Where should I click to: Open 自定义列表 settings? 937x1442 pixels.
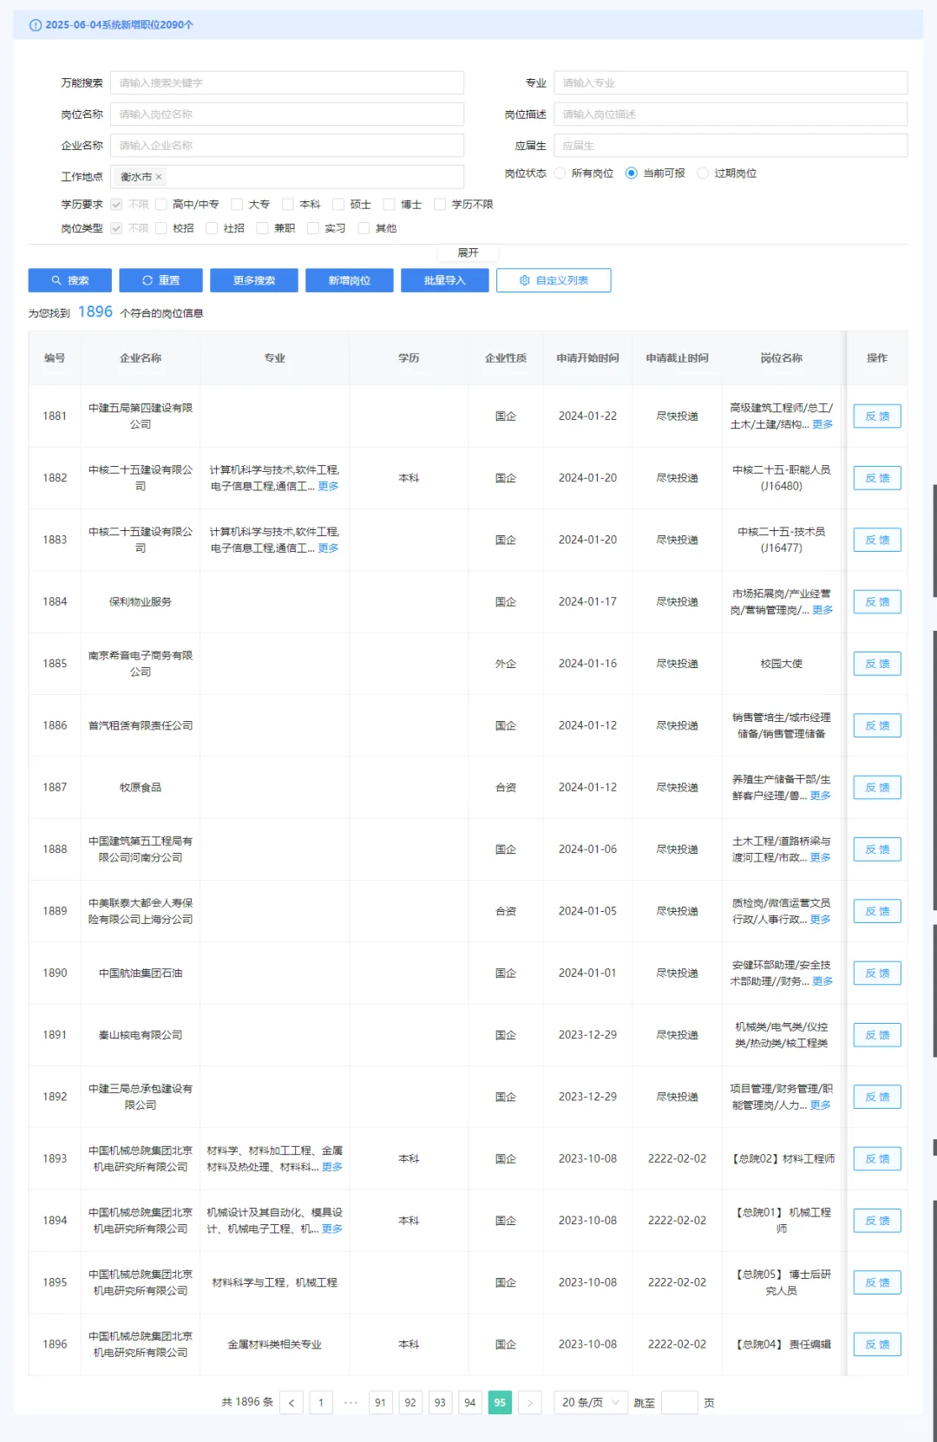[554, 280]
